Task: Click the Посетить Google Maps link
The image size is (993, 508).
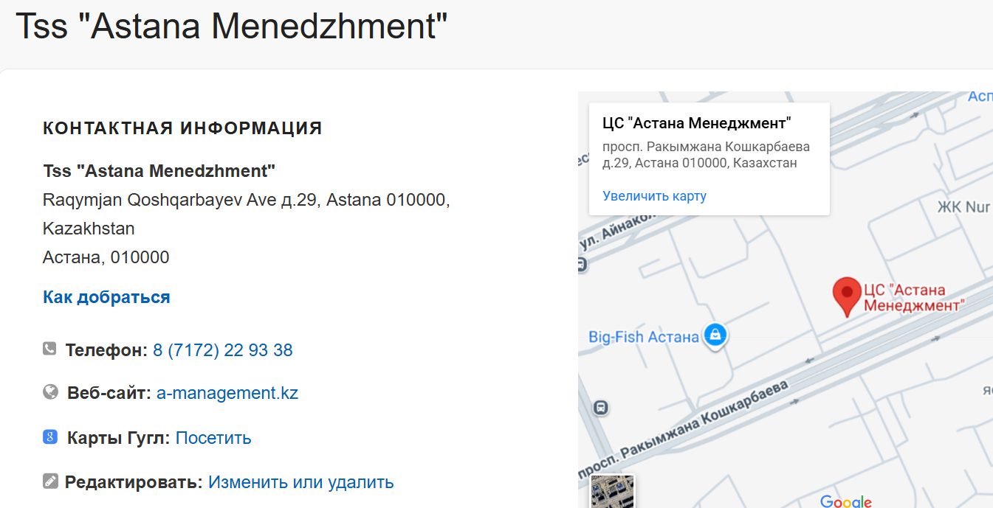Action: [213, 438]
